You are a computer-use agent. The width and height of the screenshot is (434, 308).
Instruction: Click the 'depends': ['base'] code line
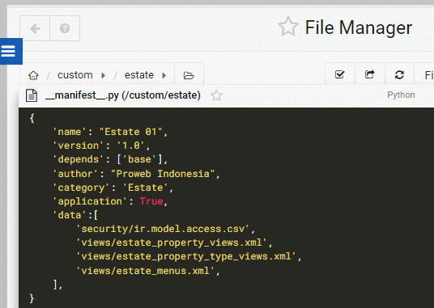coord(110,159)
